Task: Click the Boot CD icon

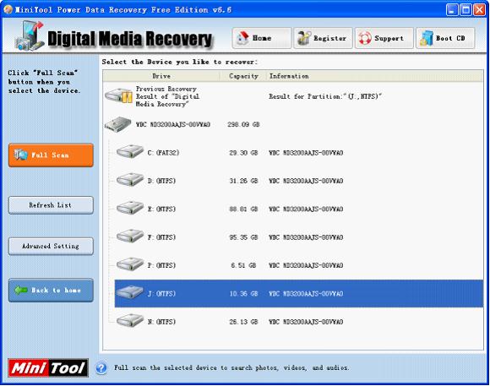Action: click(426, 38)
